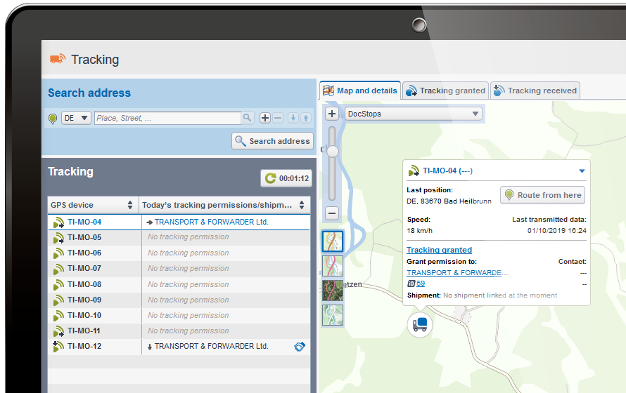
Task: Open the Tracking granted link in popup
Action: (439, 250)
